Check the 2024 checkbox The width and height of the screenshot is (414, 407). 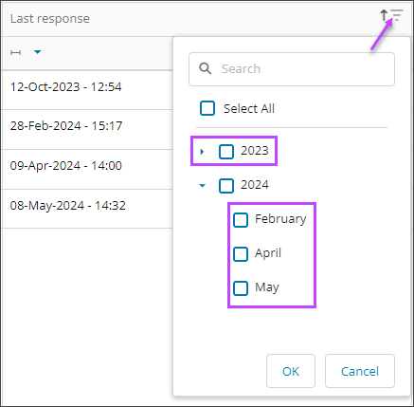pyautogui.click(x=226, y=186)
